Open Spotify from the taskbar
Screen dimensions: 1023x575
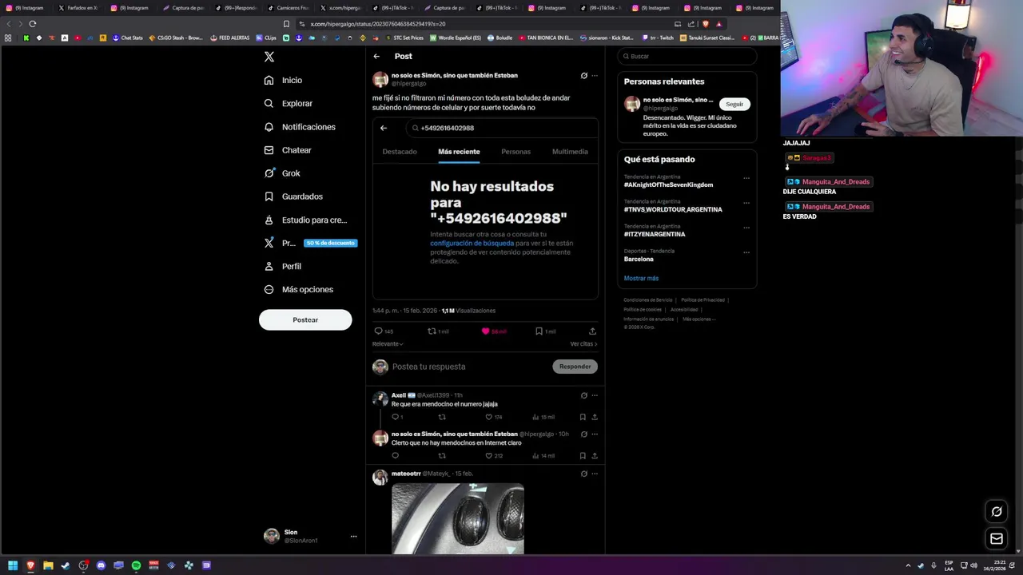click(x=136, y=565)
